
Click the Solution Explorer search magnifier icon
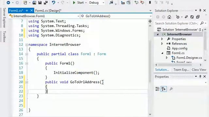[202, 23]
